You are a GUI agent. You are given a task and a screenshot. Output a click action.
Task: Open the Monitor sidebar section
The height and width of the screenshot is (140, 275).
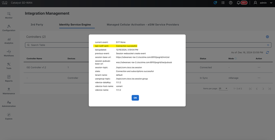click(9, 16)
